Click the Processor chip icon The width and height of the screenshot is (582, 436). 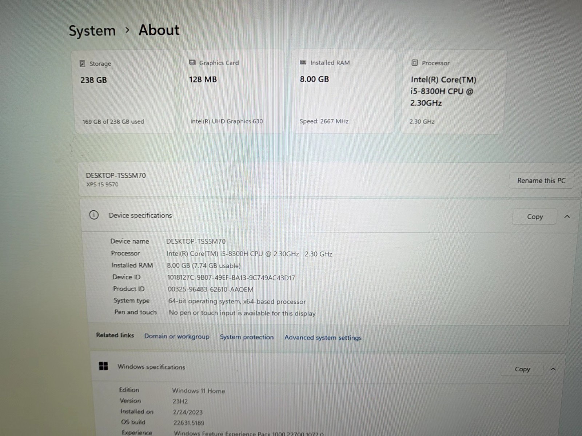[414, 62]
